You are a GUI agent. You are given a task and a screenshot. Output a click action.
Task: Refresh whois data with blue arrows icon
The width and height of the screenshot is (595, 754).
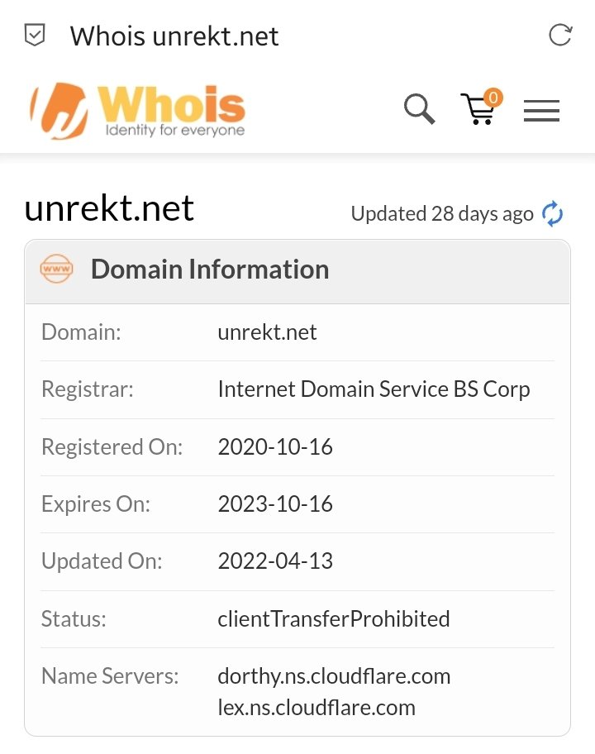coord(552,213)
